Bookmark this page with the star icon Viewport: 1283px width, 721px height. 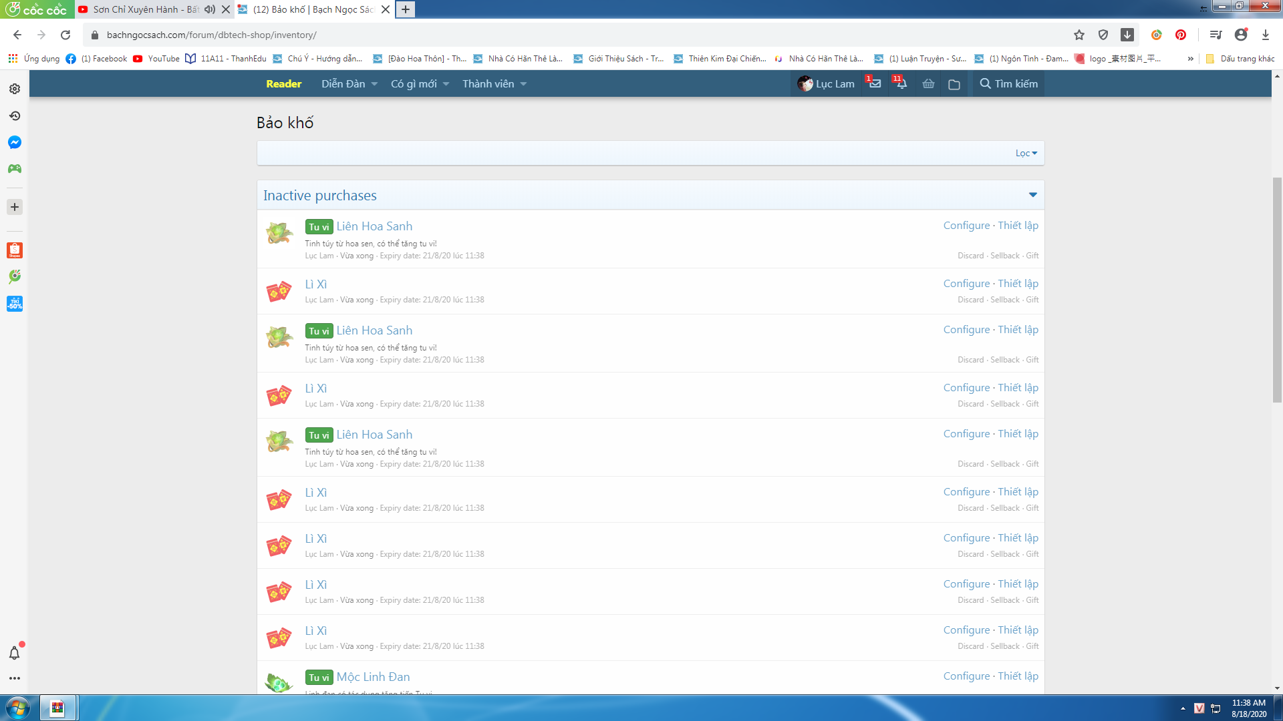click(1079, 35)
